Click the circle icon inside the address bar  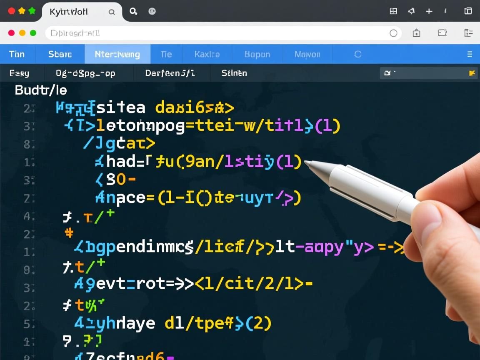click(393, 33)
